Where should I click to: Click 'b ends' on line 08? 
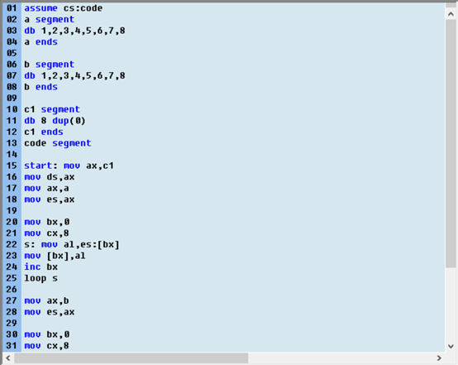(x=41, y=87)
